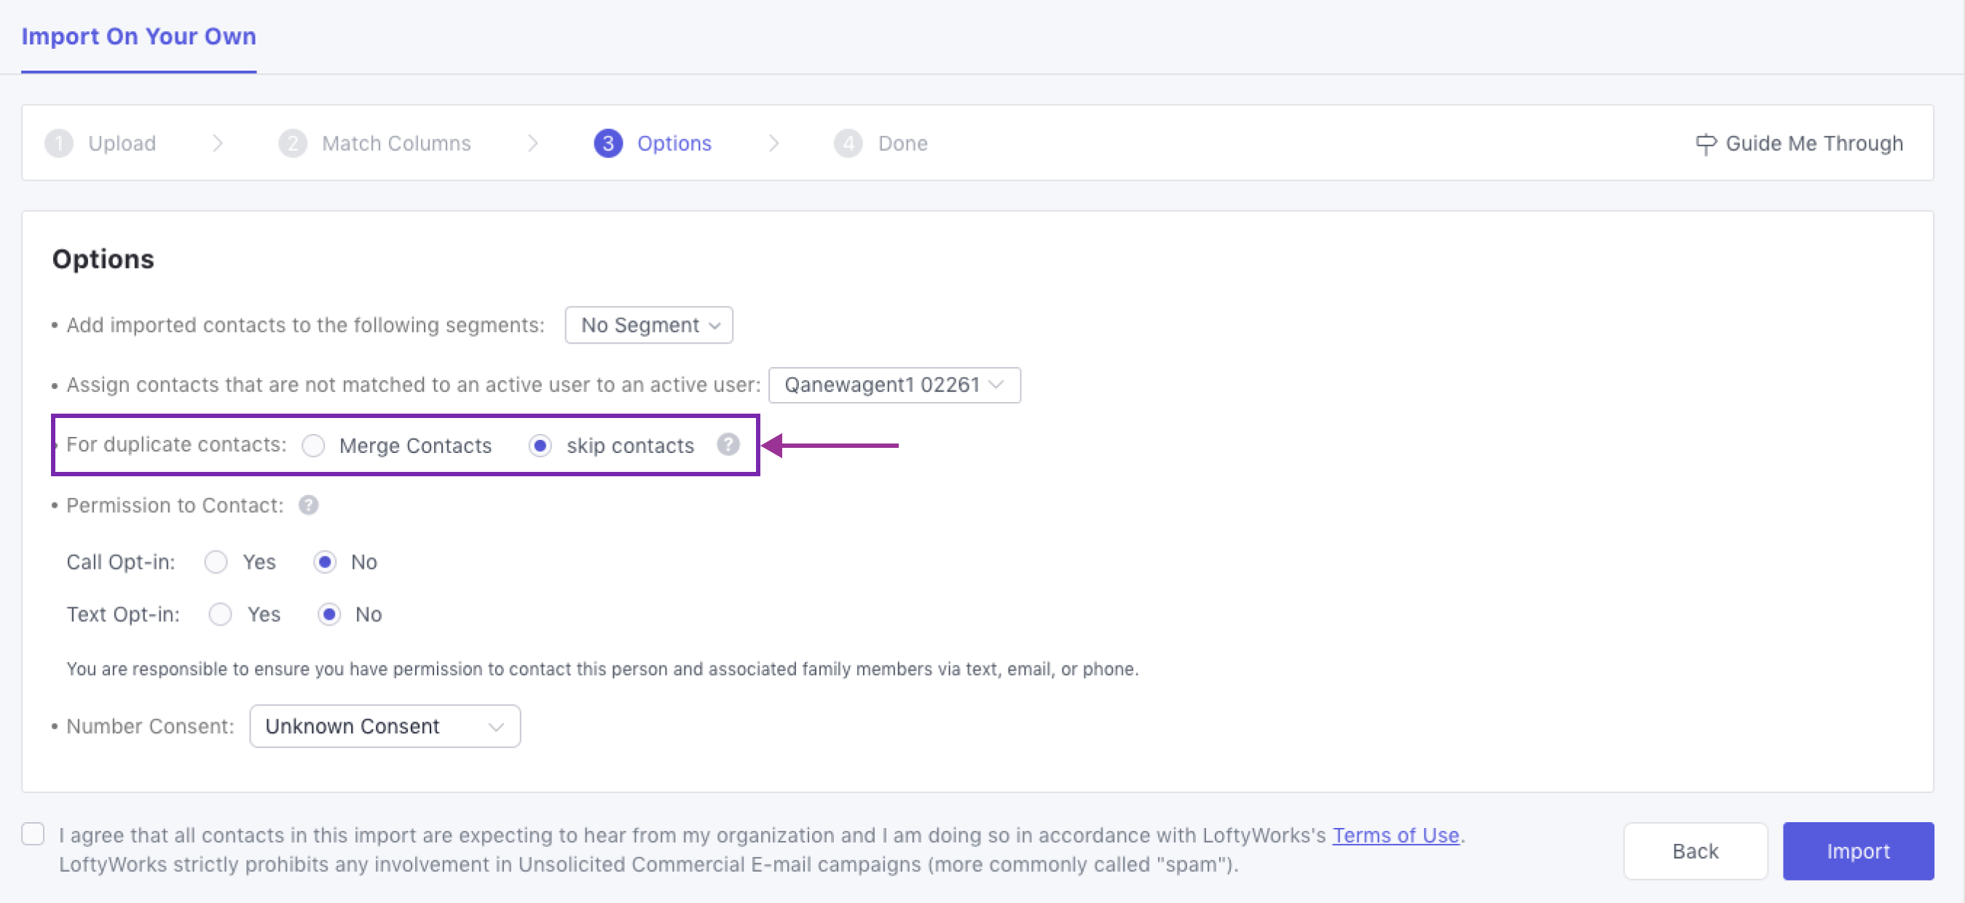The width and height of the screenshot is (1965, 903).
Task: Select the skip contacts radio option
Action: pos(540,446)
